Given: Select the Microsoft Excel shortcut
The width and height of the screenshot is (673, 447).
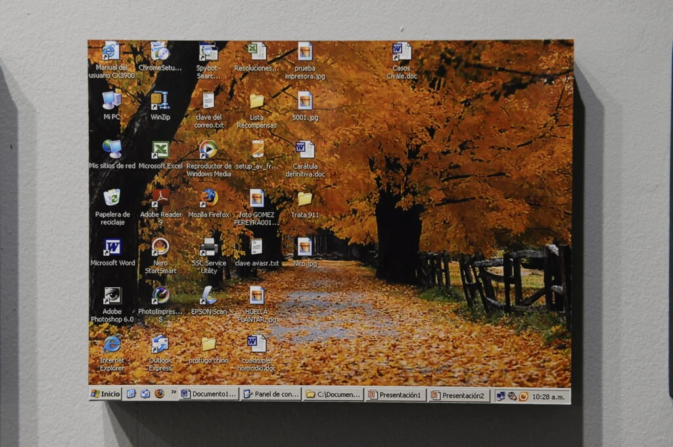Looking at the screenshot, I should [160, 150].
